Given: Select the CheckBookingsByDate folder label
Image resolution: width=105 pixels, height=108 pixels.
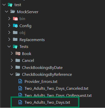Looking at the screenshot, I should click(x=42, y=68).
